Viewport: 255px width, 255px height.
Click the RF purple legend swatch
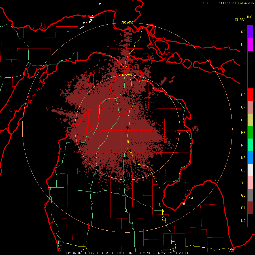point(250,32)
